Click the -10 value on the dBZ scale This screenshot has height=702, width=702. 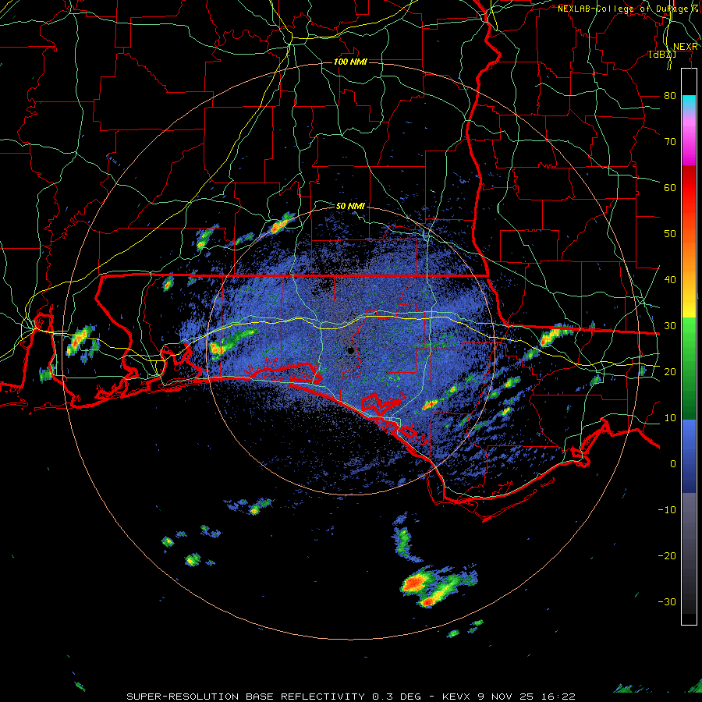tap(667, 510)
